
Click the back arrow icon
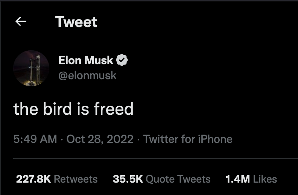(21, 22)
